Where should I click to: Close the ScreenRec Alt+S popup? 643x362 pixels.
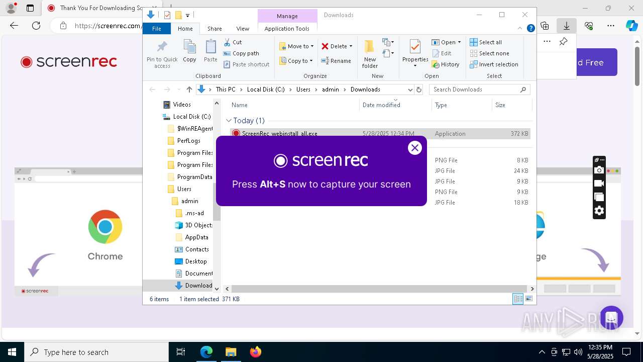tap(414, 147)
